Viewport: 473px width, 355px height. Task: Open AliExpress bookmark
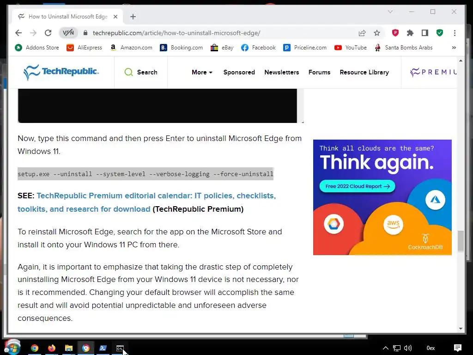[84, 48]
